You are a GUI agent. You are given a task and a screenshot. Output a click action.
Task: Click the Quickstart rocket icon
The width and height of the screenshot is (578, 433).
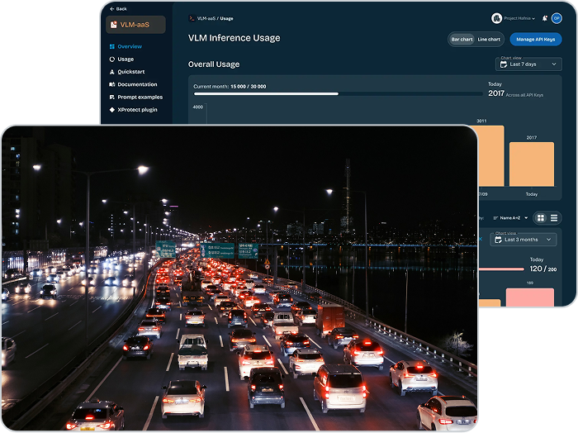[112, 72]
